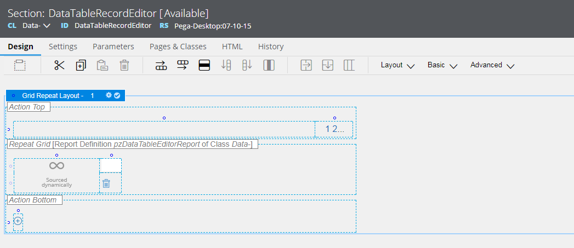The height and width of the screenshot is (248, 574).
Task: Open the History tab
Action: (x=271, y=47)
